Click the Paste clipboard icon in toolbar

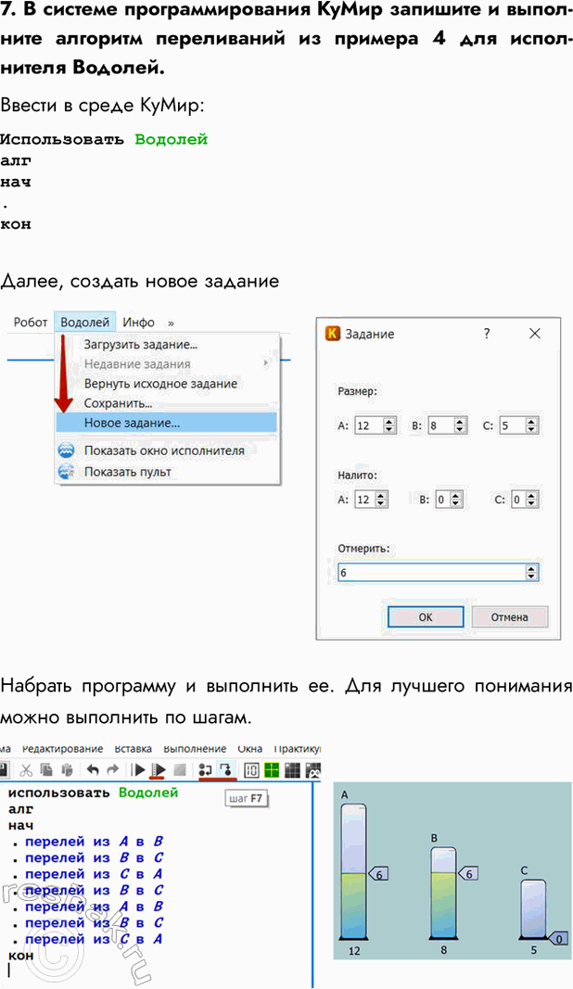(x=66, y=769)
